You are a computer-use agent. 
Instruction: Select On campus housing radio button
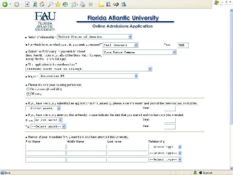point(28,89)
